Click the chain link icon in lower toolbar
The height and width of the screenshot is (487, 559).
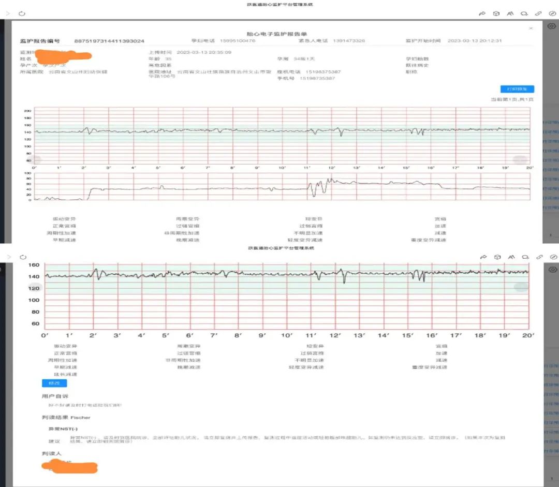point(539,257)
